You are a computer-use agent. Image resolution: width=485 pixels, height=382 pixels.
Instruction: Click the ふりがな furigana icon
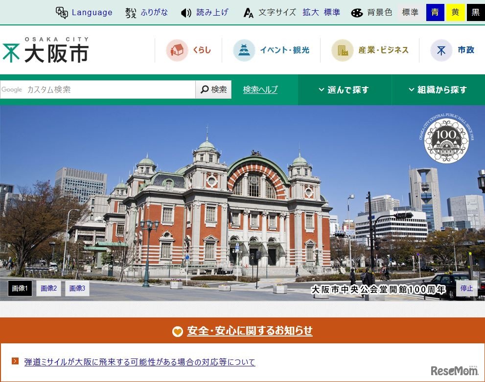(x=131, y=13)
